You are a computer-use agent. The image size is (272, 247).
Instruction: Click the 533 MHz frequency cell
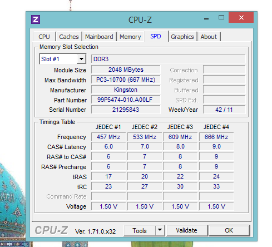tap(145, 137)
